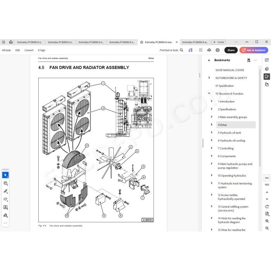Select 8 Components bookmark
Screen dimensions: 271x271
tap(226, 156)
